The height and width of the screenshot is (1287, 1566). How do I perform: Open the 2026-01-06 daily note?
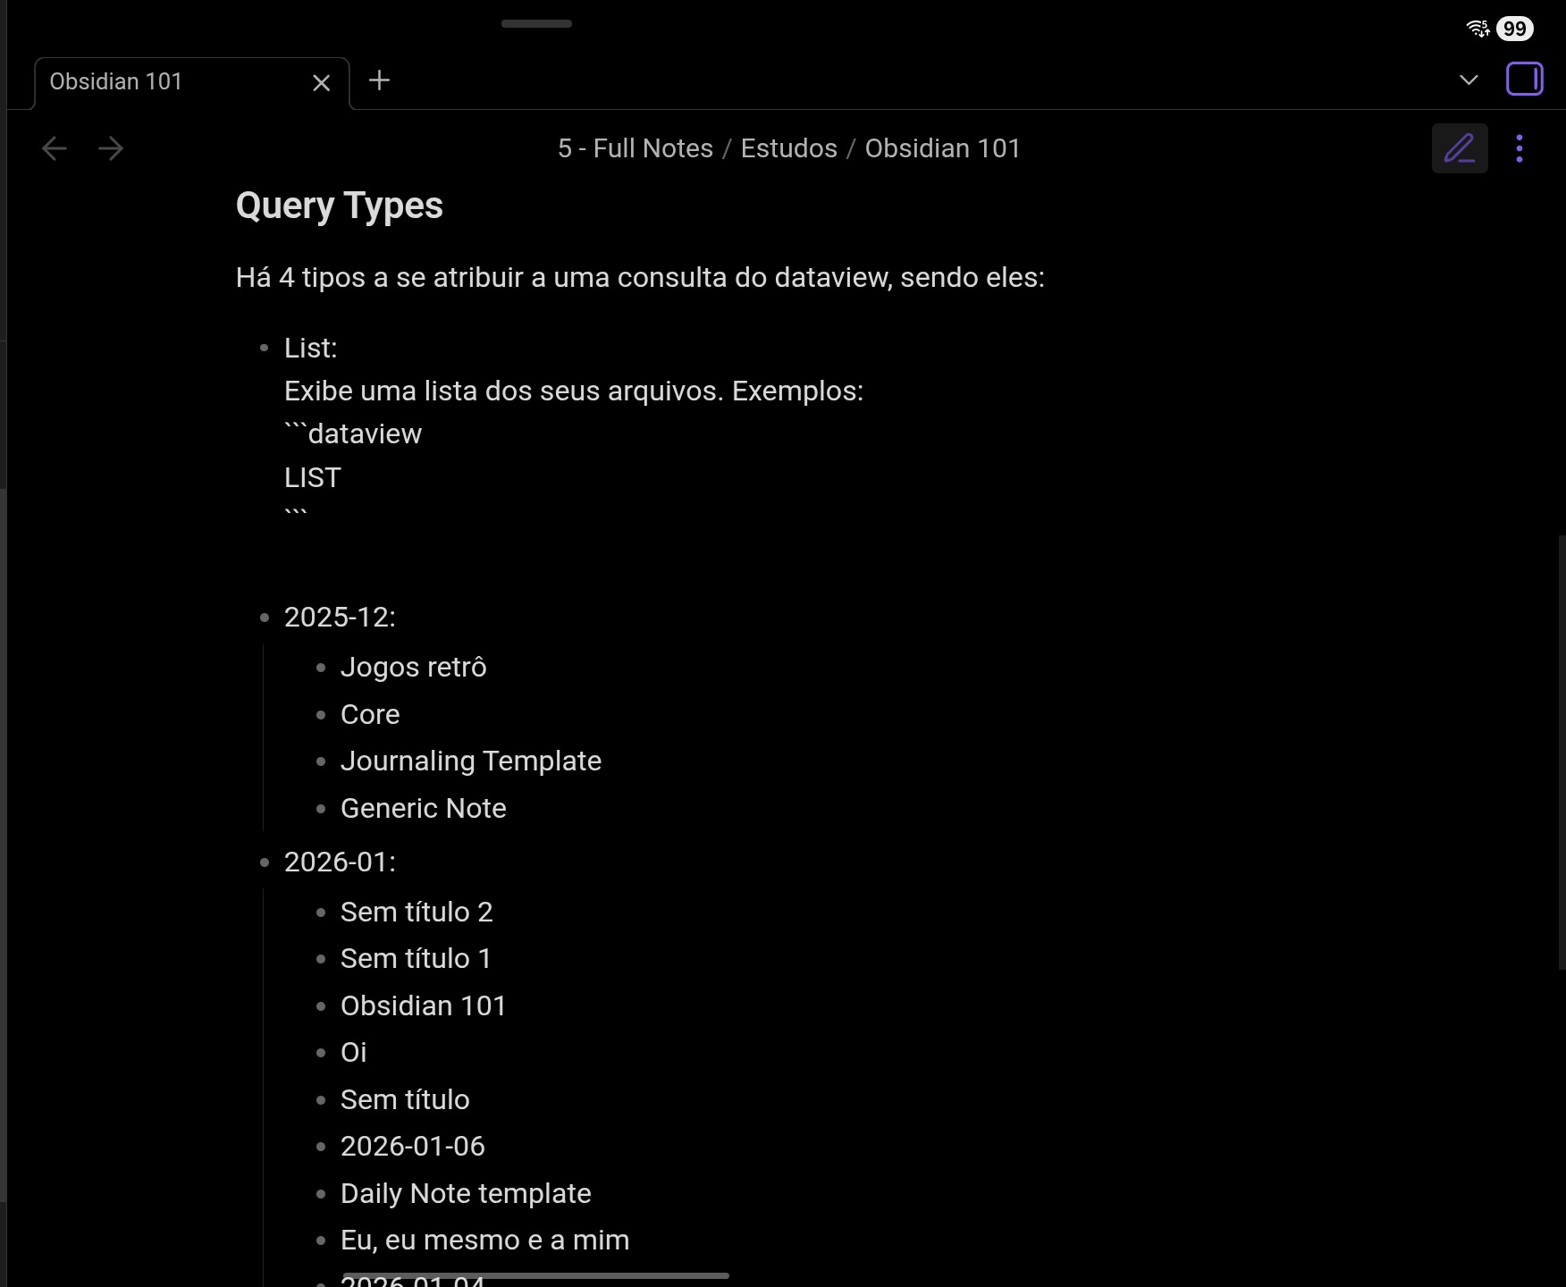point(412,1147)
